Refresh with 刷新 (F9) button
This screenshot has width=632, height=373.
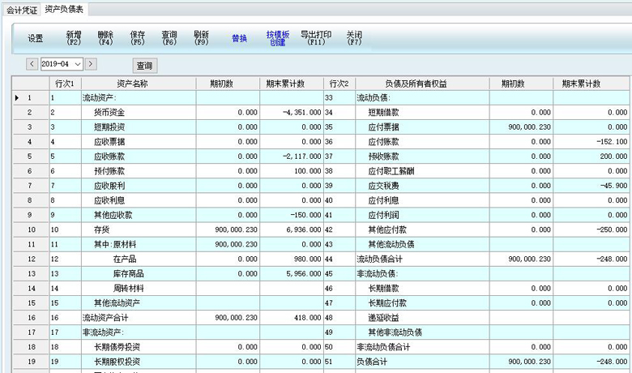click(x=202, y=38)
